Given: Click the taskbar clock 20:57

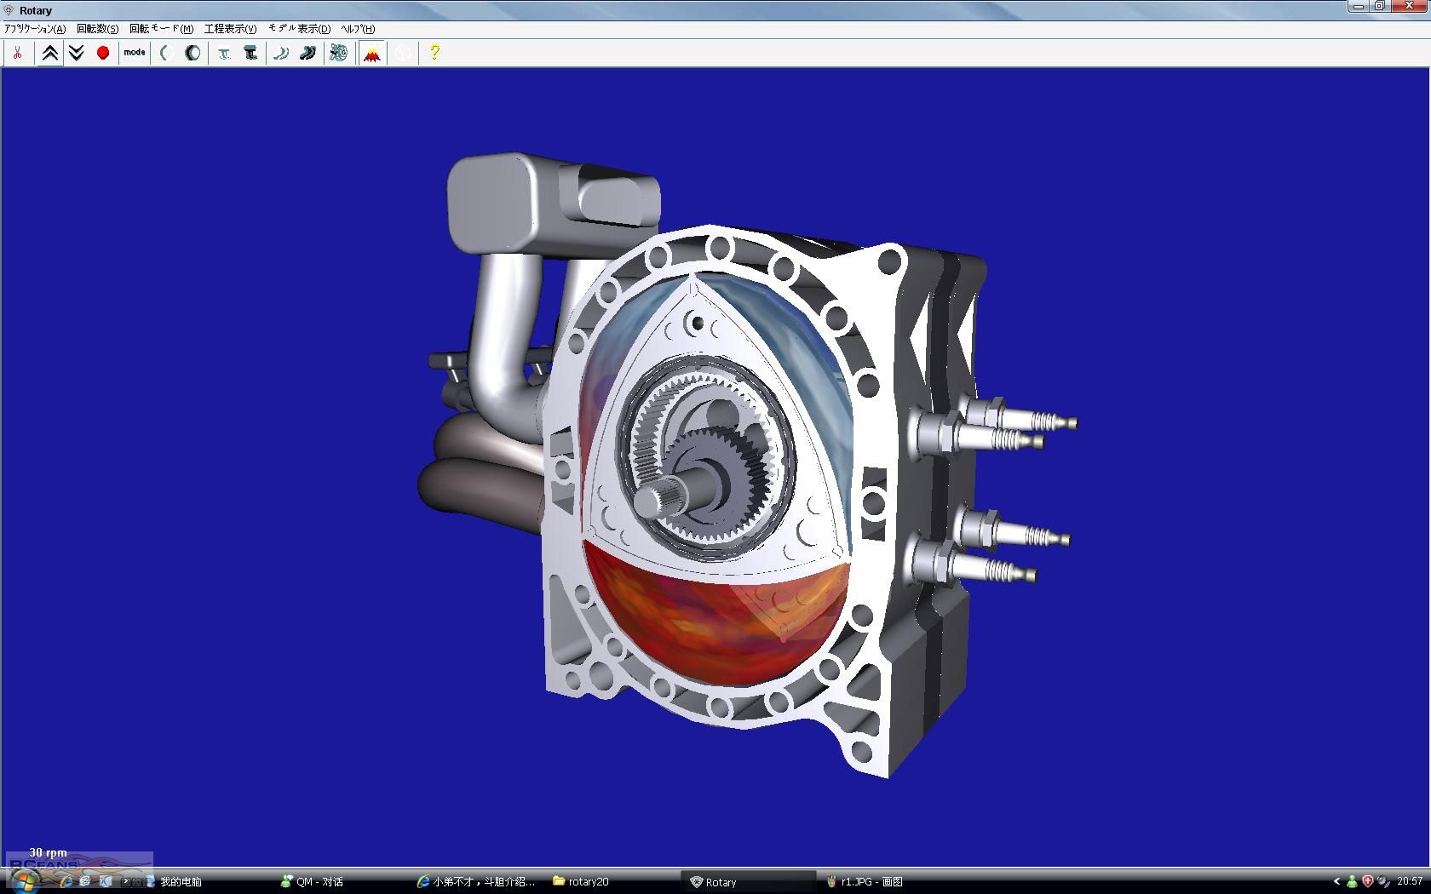Looking at the screenshot, I should click(x=1410, y=882).
